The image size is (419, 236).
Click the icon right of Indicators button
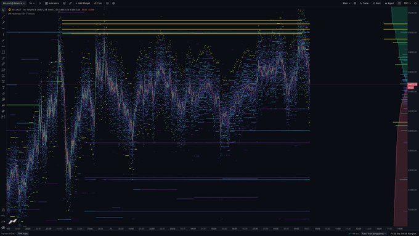tap(64, 3)
